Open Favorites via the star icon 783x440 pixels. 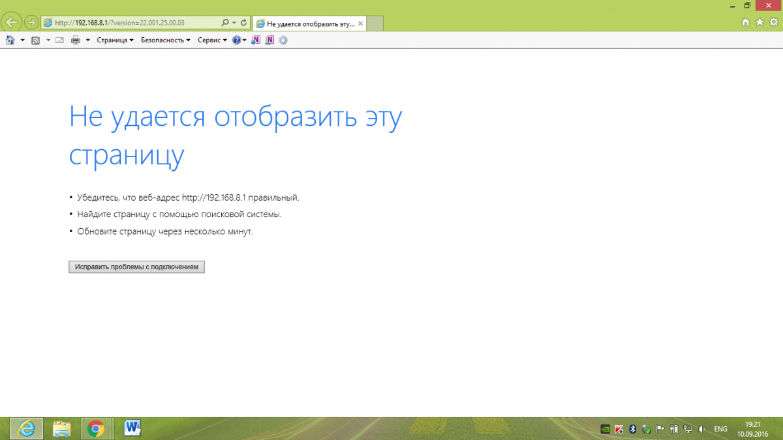pos(760,22)
